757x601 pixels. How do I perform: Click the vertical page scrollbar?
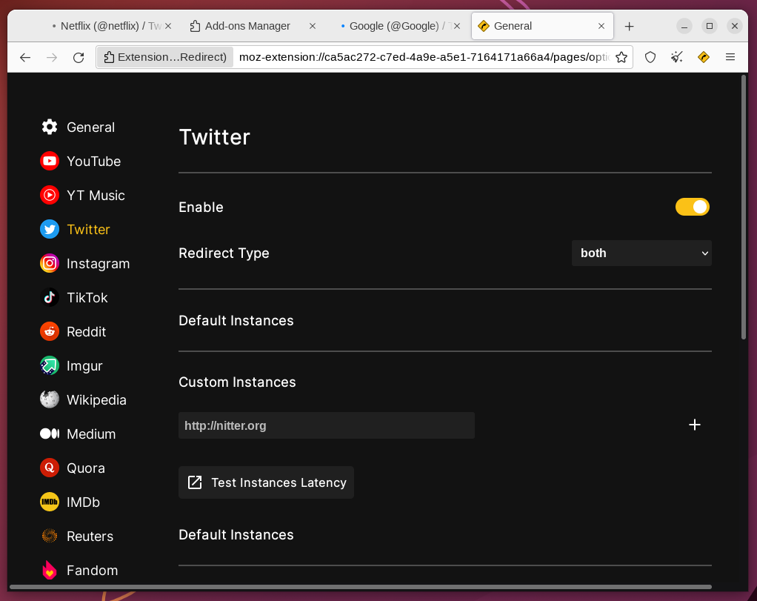744,207
